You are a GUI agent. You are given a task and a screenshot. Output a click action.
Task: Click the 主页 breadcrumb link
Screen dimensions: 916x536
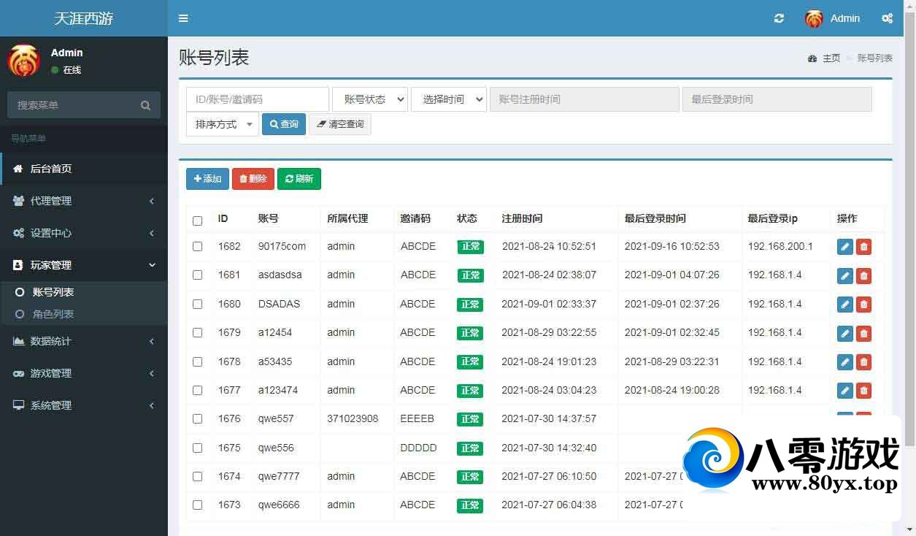pos(831,58)
